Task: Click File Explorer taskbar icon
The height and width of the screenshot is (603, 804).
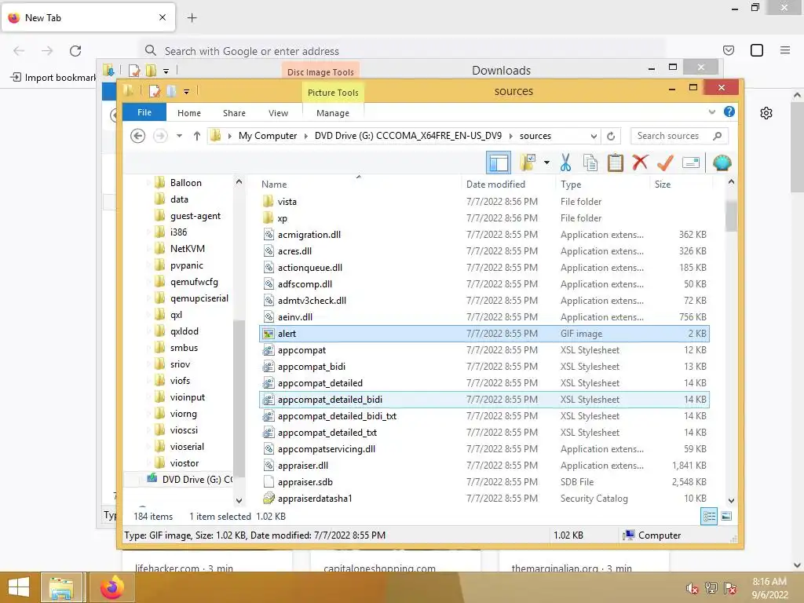Action: pos(61,587)
